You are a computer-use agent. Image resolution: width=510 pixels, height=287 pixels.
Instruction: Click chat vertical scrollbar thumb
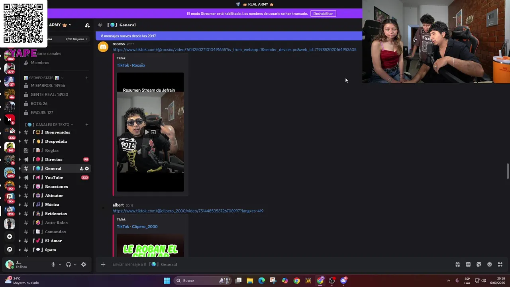[508, 171]
